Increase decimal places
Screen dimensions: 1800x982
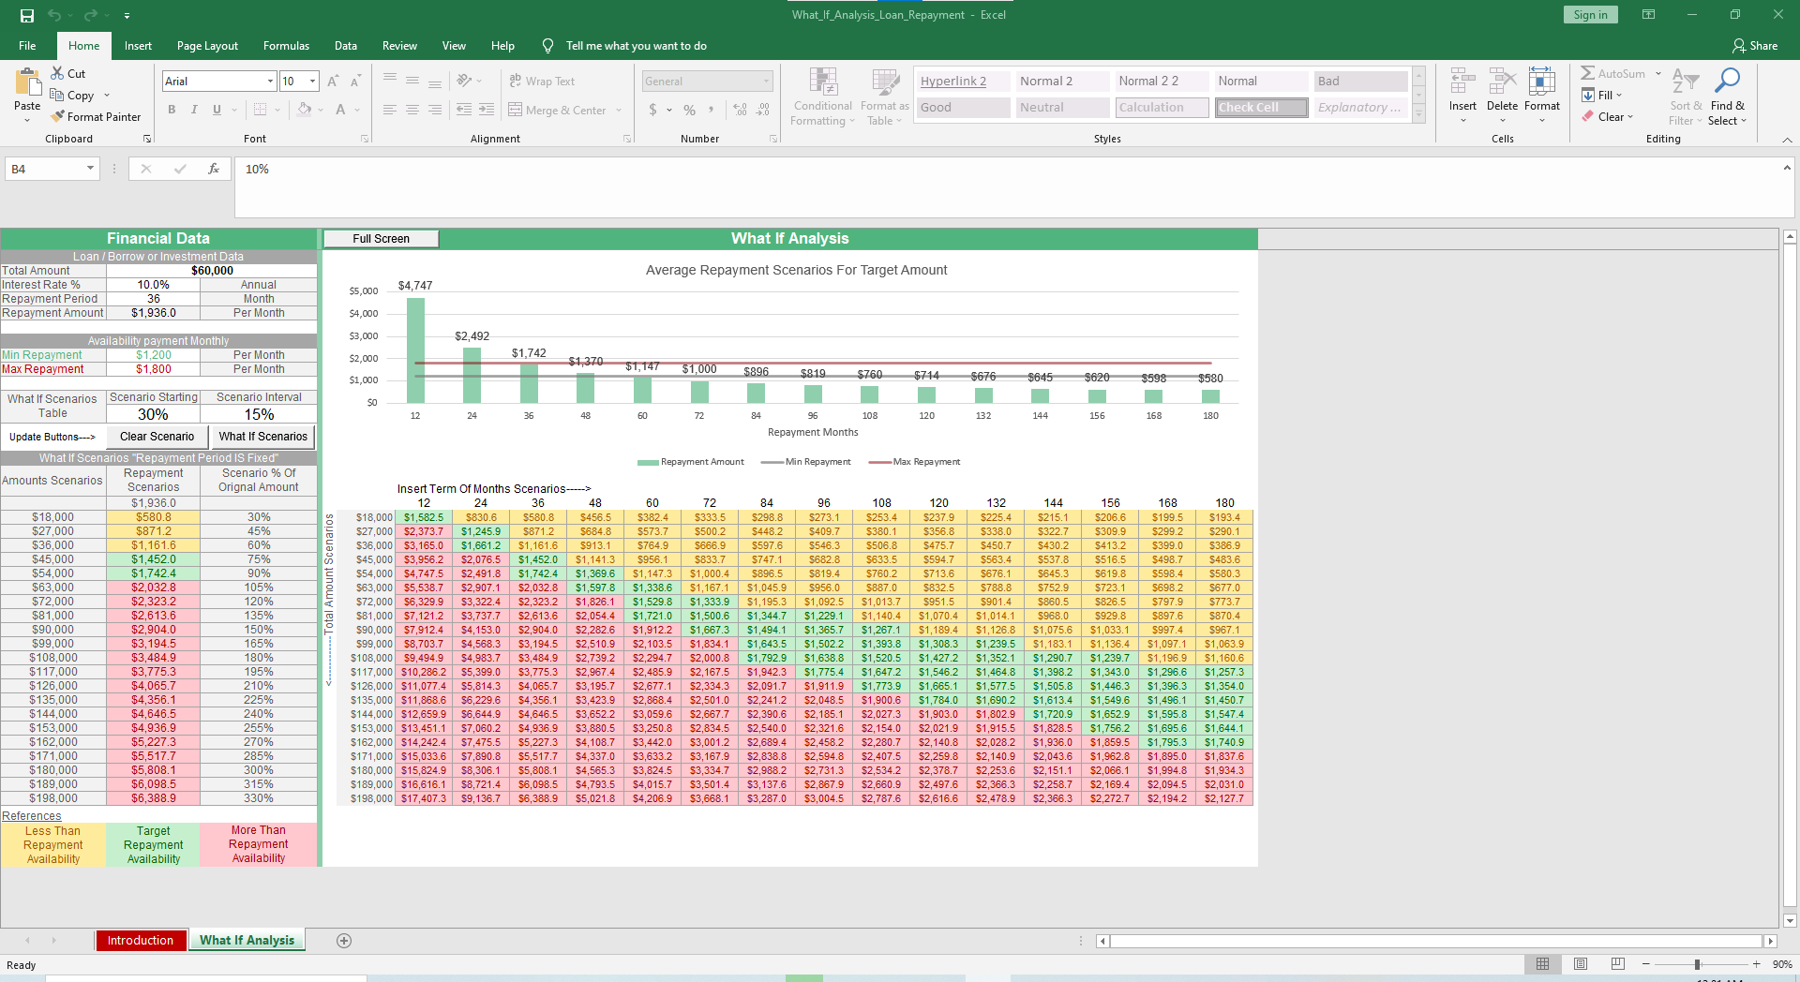[741, 110]
